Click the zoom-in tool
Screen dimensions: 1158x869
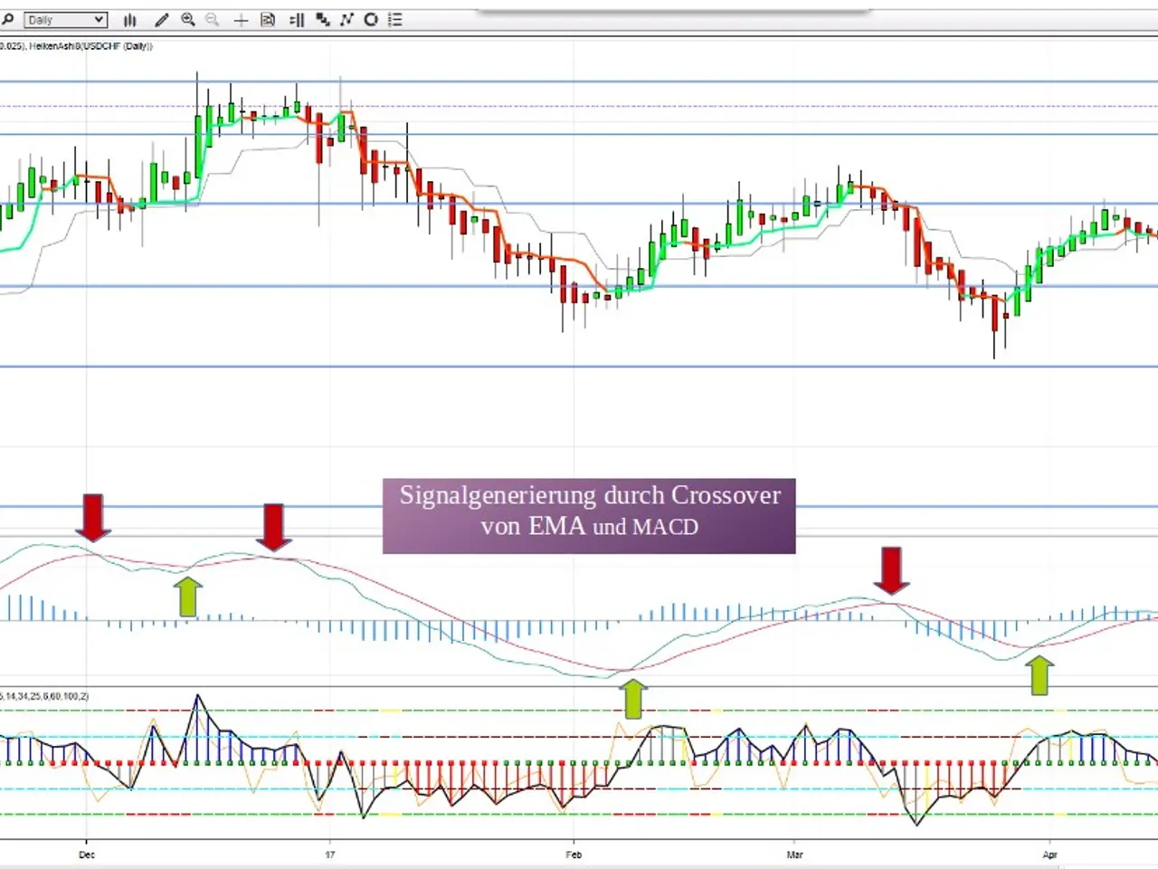188,19
